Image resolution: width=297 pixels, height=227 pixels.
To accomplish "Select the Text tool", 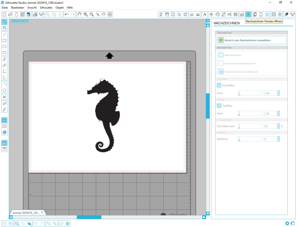I will point(4,97).
